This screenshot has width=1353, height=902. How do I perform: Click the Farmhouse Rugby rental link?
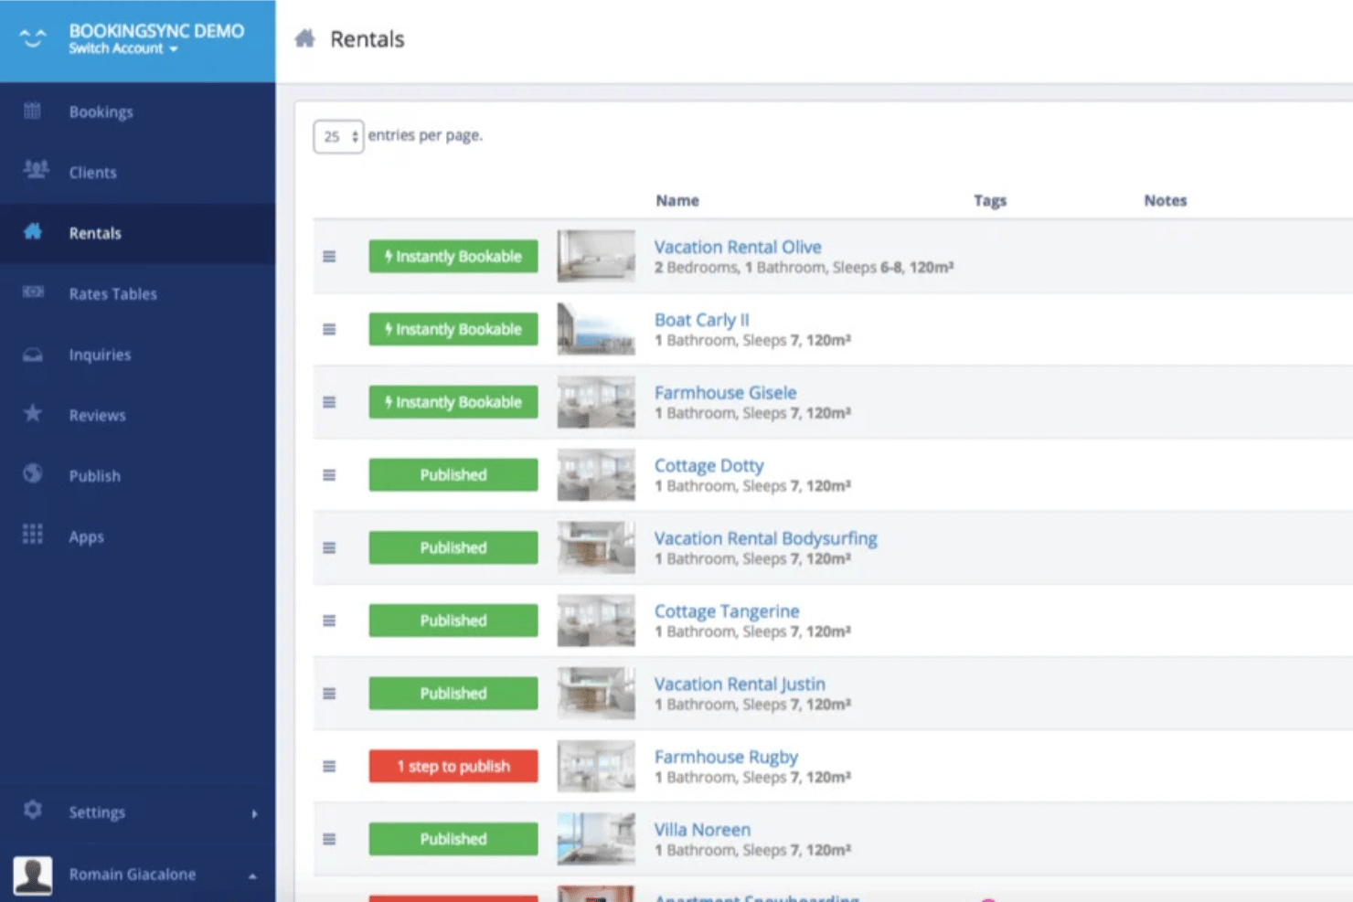[x=726, y=757]
